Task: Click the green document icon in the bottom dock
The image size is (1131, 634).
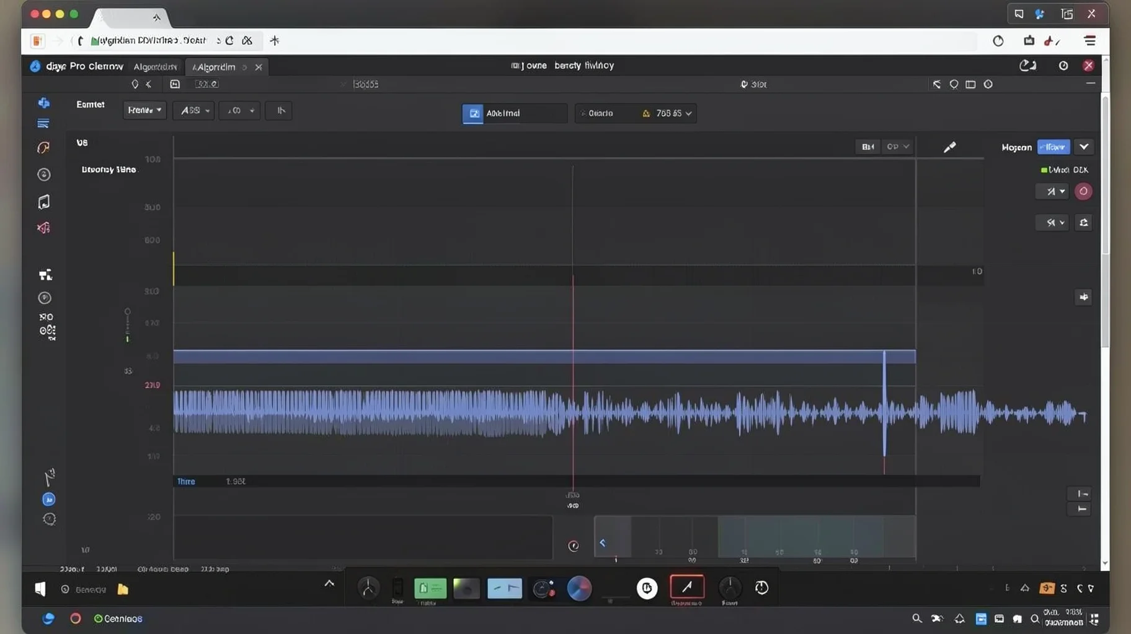Action: pyautogui.click(x=430, y=588)
